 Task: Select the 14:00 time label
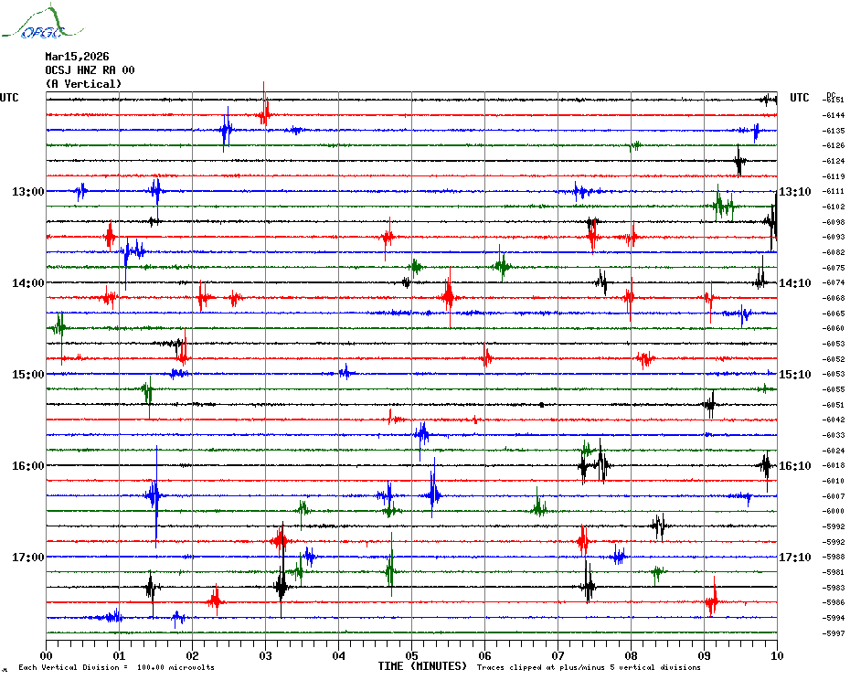coord(28,283)
